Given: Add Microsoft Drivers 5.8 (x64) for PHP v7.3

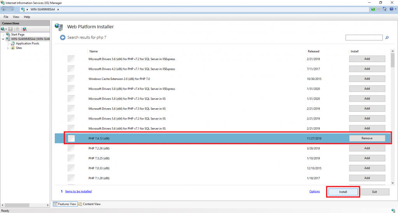Looking at the screenshot, I should [367, 99].
